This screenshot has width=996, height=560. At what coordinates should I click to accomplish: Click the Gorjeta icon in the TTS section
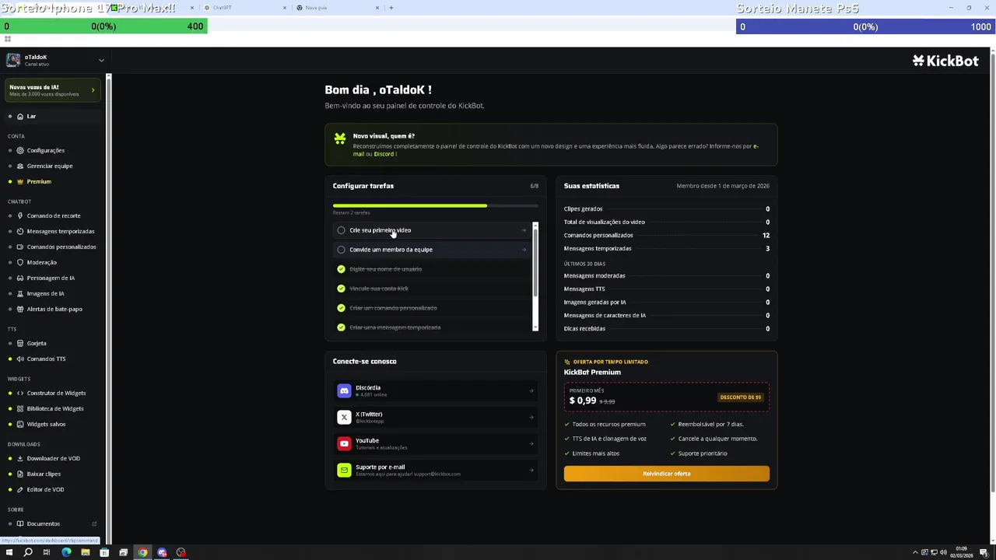point(20,343)
